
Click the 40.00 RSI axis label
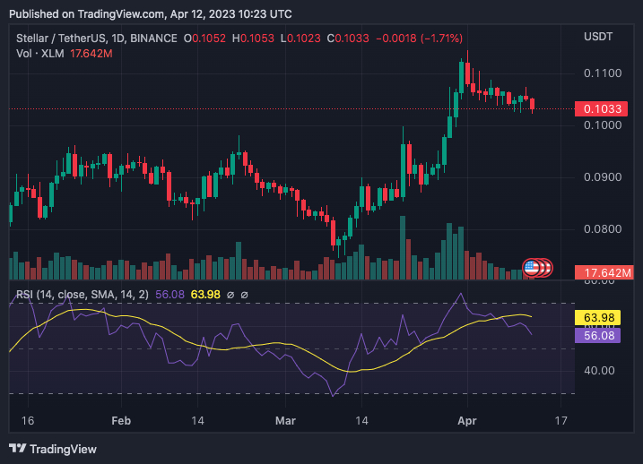(599, 371)
